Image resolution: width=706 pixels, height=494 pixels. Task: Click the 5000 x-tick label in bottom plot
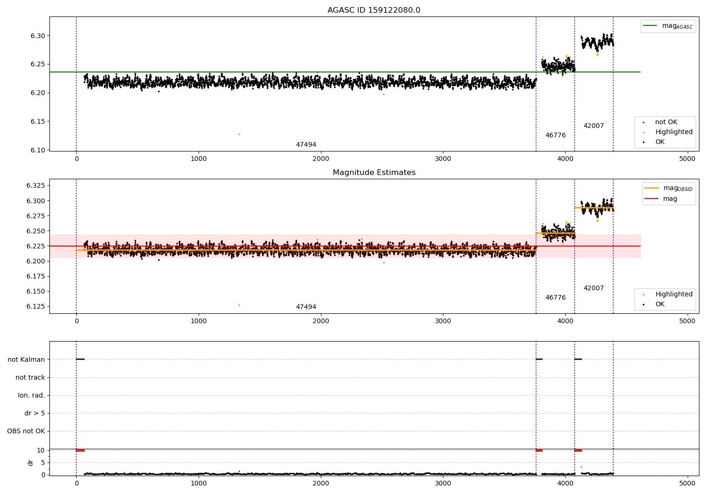click(687, 483)
